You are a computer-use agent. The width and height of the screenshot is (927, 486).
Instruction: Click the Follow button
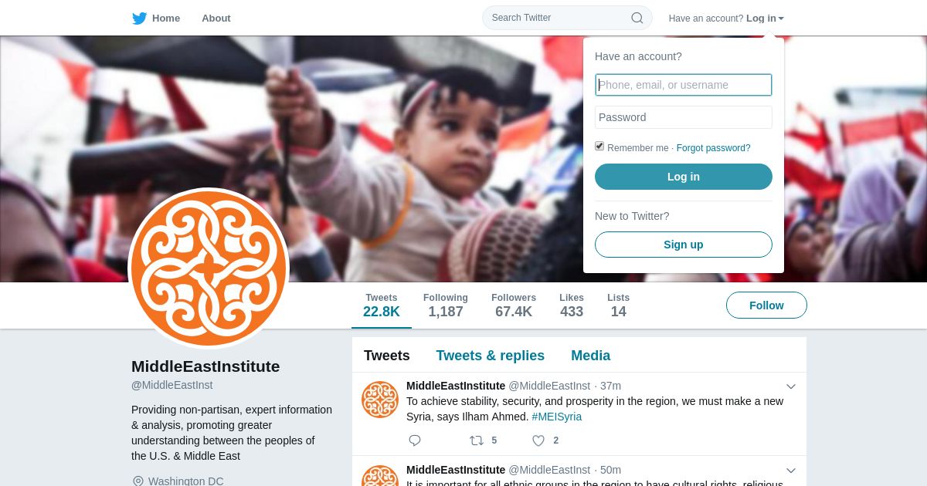pyautogui.click(x=766, y=305)
